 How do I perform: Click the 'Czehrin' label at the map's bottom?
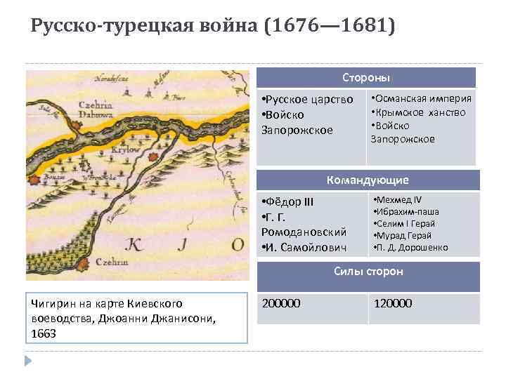coord(112,262)
